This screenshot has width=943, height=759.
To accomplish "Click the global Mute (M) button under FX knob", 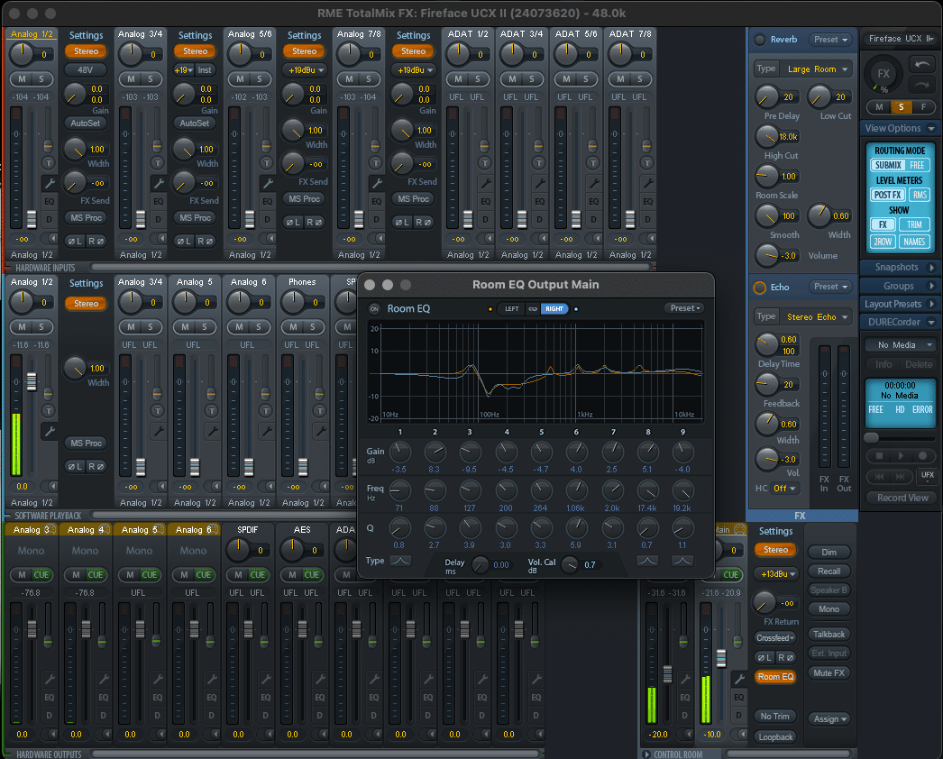I will click(x=879, y=107).
